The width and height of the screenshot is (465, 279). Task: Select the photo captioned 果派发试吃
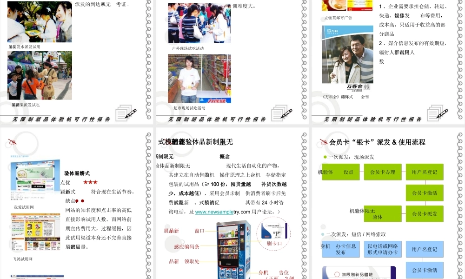click(40, 75)
